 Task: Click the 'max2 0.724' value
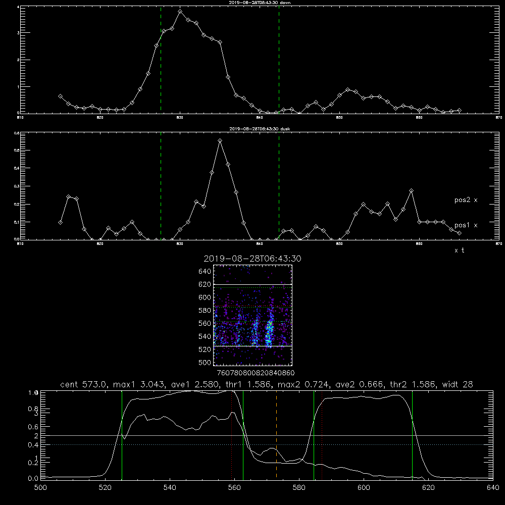tap(304, 384)
